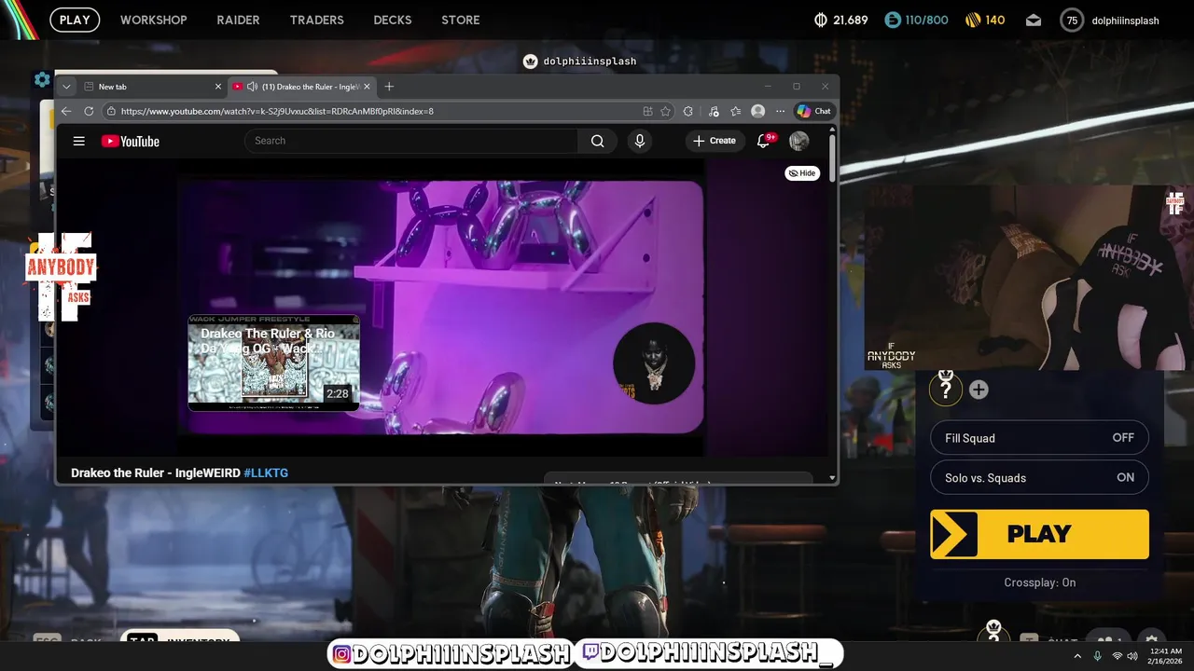Click the 110/800 blue currency counter
Viewport: 1194px width, 671px height.
916,20
